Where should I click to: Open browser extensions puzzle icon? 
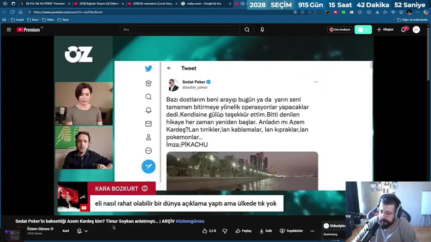click(x=360, y=12)
